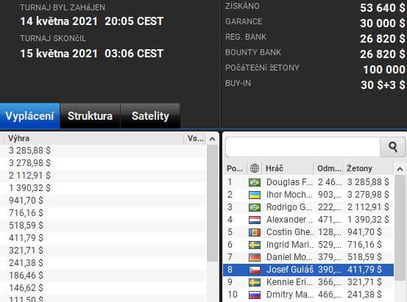Click the player search magnifier button
407x302 pixels.
393,147
